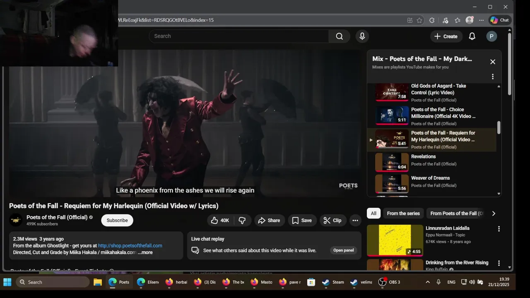
Task: Open YouTube notifications bell
Action: click(472, 36)
